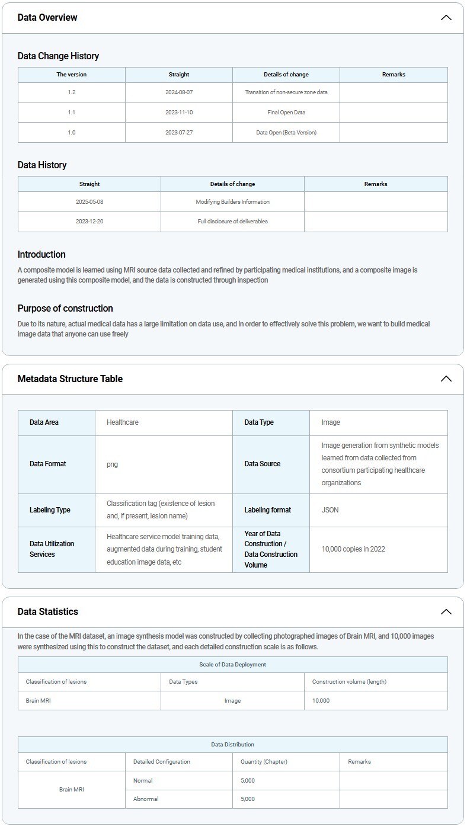
Task: Click the 'png' data format value
Action: (x=112, y=464)
